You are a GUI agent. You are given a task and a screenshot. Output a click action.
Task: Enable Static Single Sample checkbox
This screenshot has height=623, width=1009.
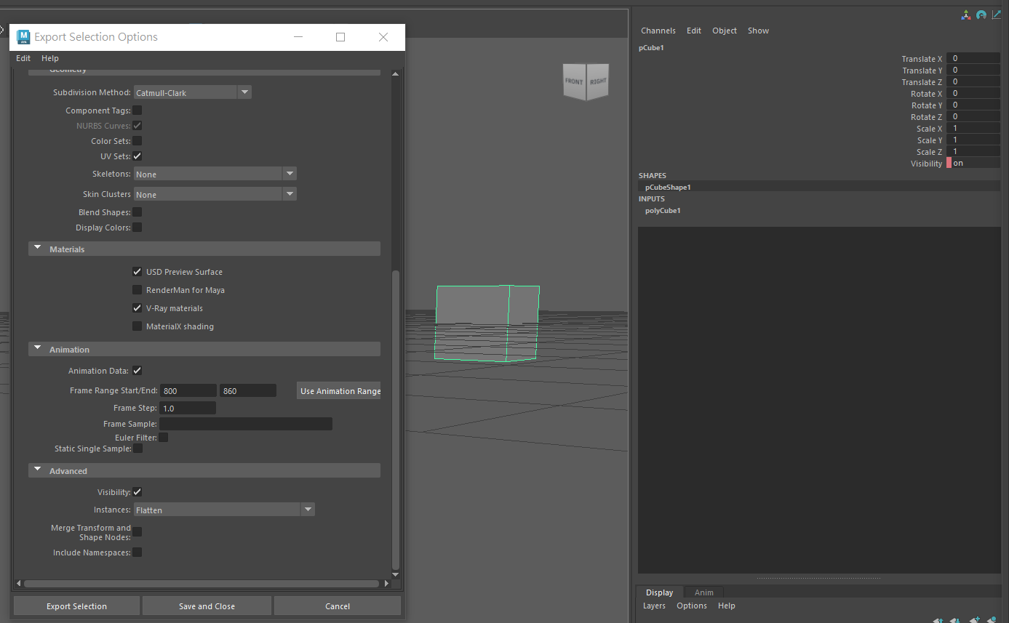click(x=137, y=449)
